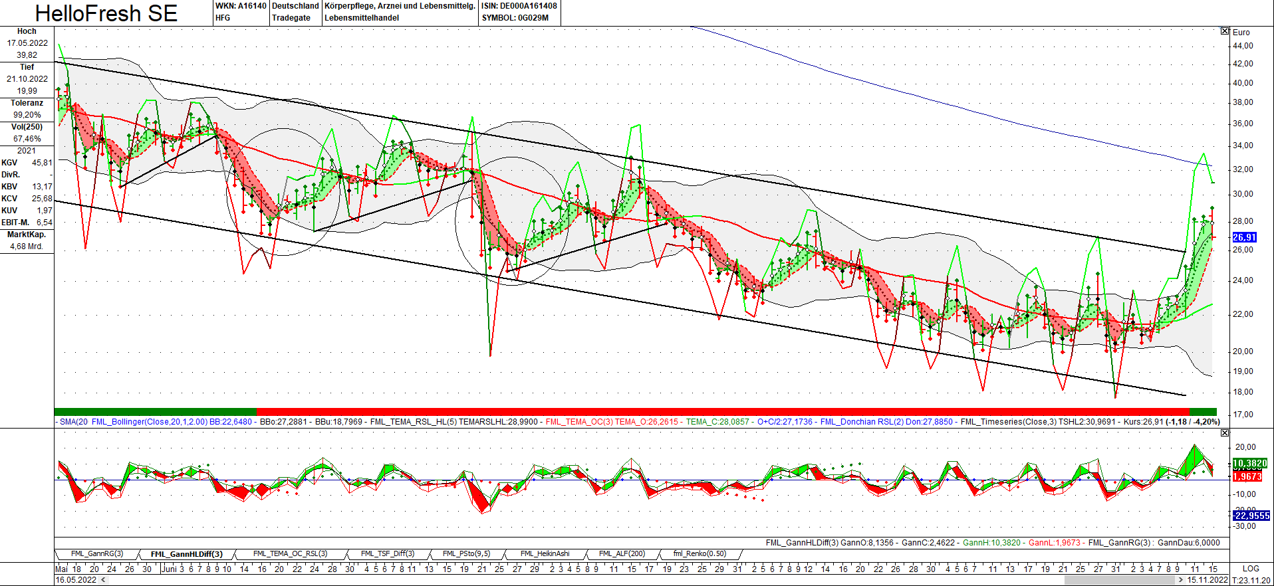
Task: Click the ISIN: DE000A161408 label
Action: tap(519, 6)
